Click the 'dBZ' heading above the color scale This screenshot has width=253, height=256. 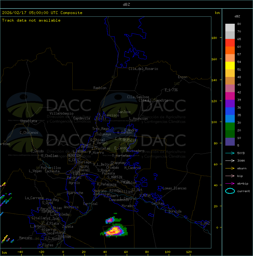(x=237, y=16)
